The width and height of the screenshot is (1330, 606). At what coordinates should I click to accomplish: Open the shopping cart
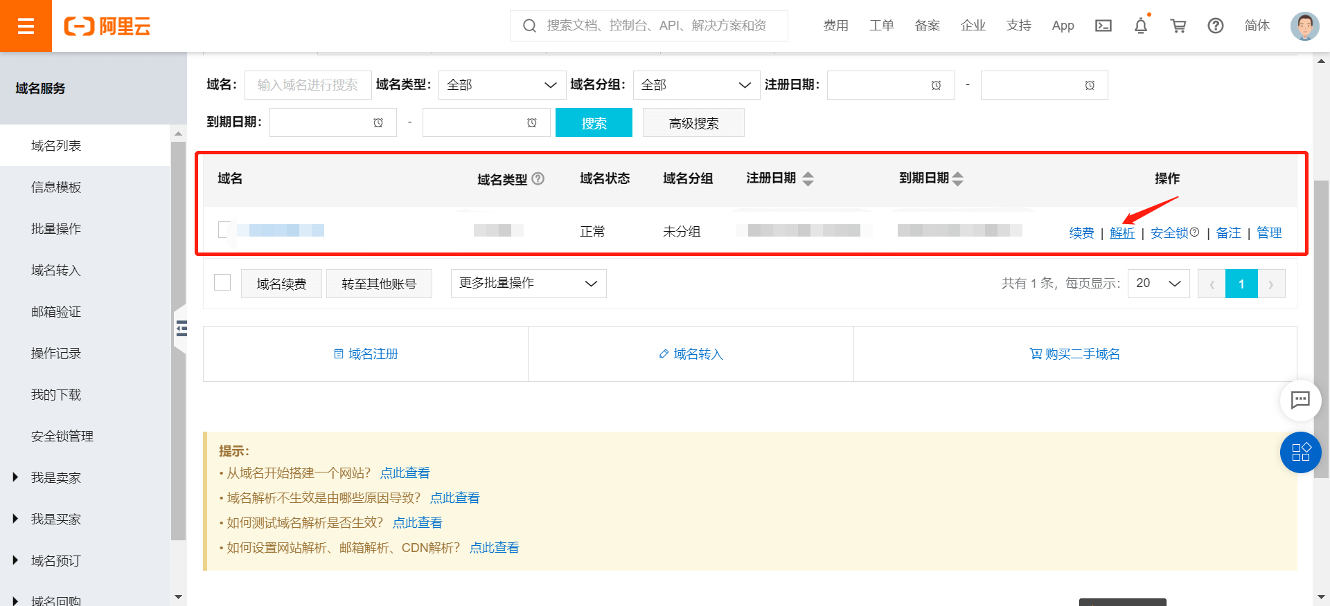1178,26
